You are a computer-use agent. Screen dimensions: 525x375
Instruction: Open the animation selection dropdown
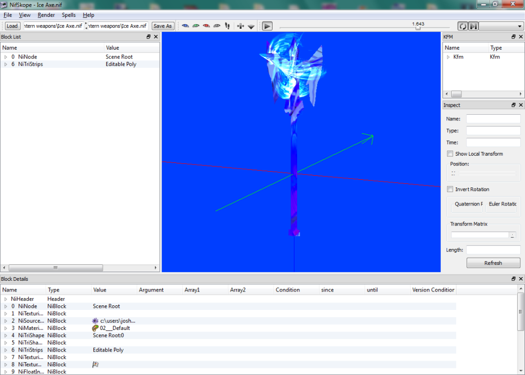pyautogui.click(x=501, y=26)
